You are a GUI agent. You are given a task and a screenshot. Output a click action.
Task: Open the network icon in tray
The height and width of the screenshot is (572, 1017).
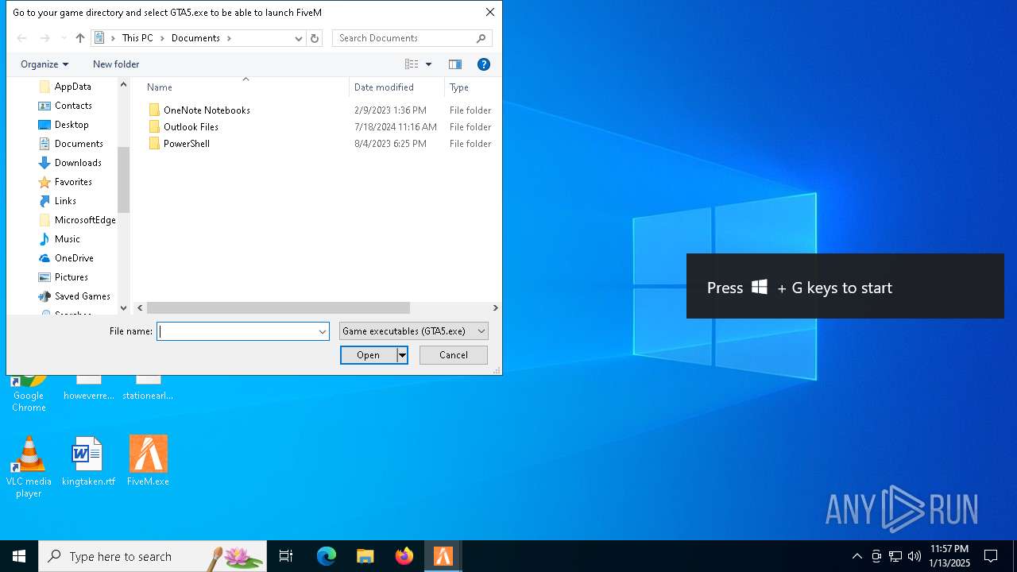(895, 556)
